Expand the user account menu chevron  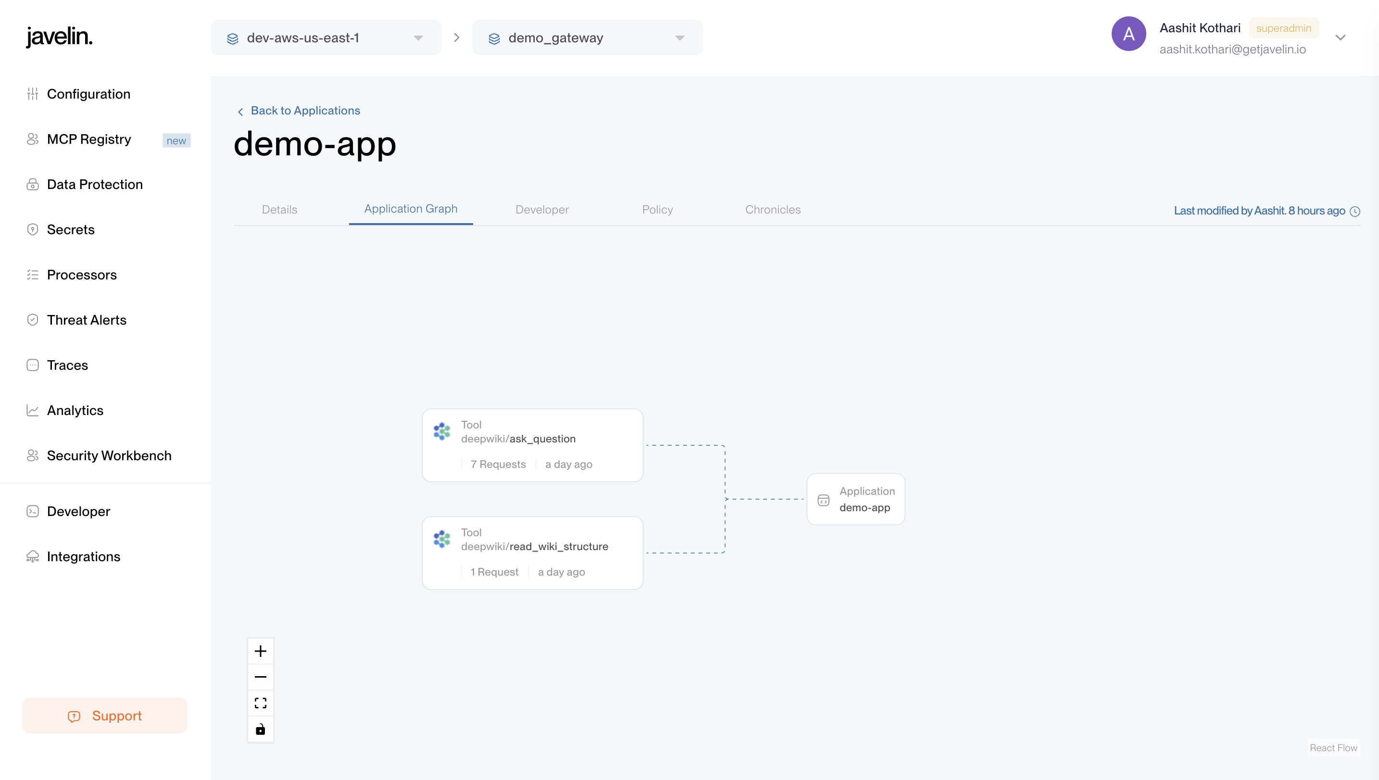pos(1340,38)
